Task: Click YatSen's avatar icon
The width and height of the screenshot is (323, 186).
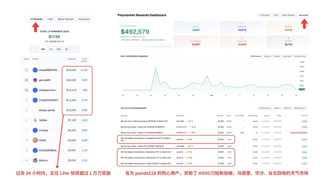Action: coord(35,120)
